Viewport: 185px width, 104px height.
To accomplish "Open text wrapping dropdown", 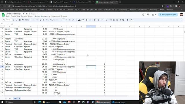I will pyautogui.click(x=103, y=20).
